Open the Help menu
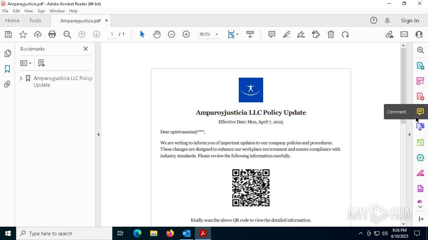The height and width of the screenshot is (240, 428). (x=73, y=11)
